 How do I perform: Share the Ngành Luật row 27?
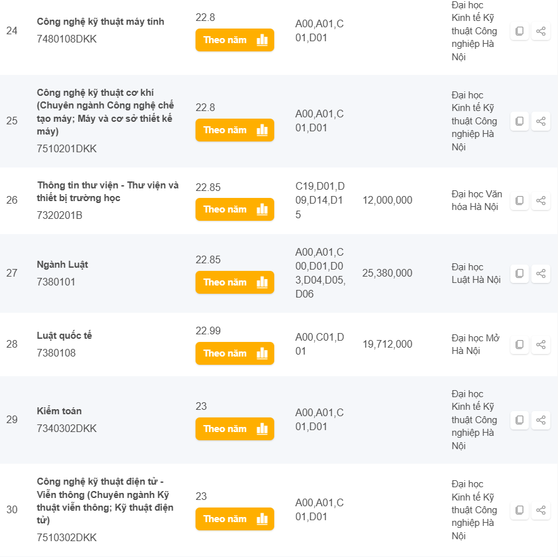[x=541, y=273]
